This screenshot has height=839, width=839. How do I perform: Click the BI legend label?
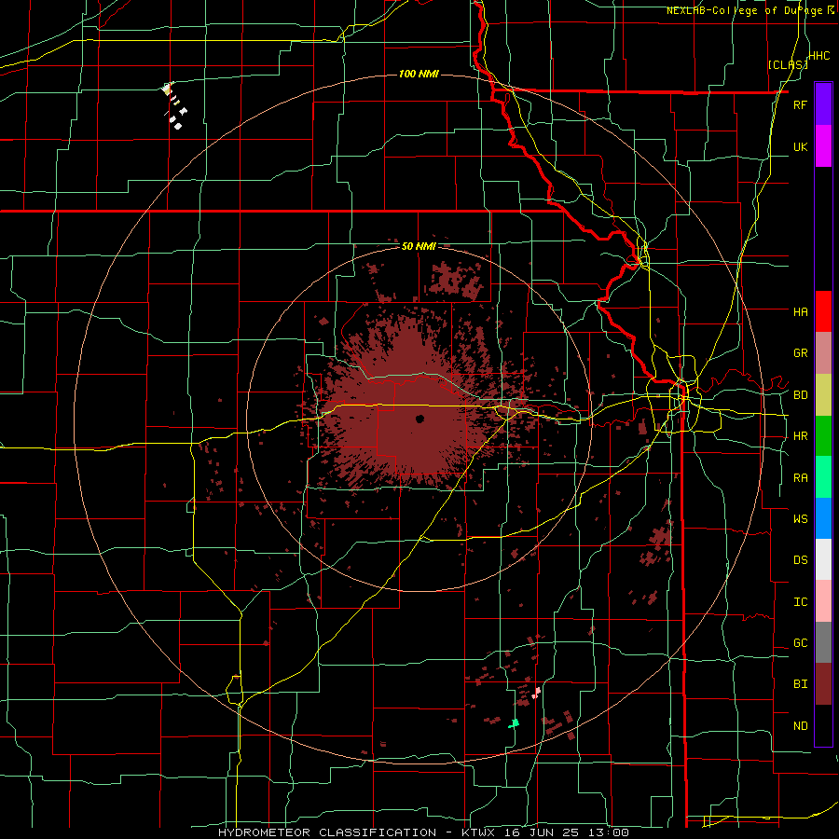click(800, 684)
